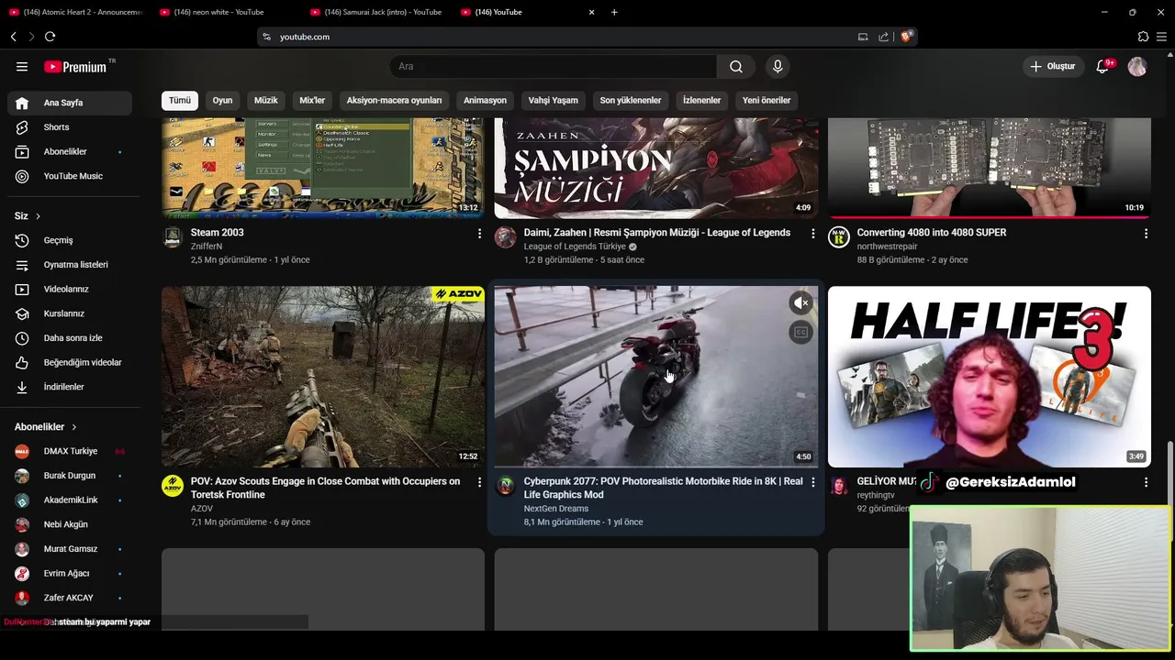Image resolution: width=1175 pixels, height=660 pixels.
Task: Open the Azov Scouts video thumbnail
Action: [x=323, y=377]
